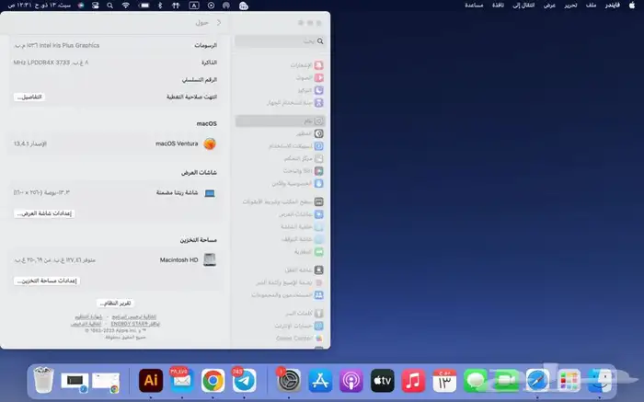Select الإشعارات (Notifications) in sidebar

tap(280, 65)
